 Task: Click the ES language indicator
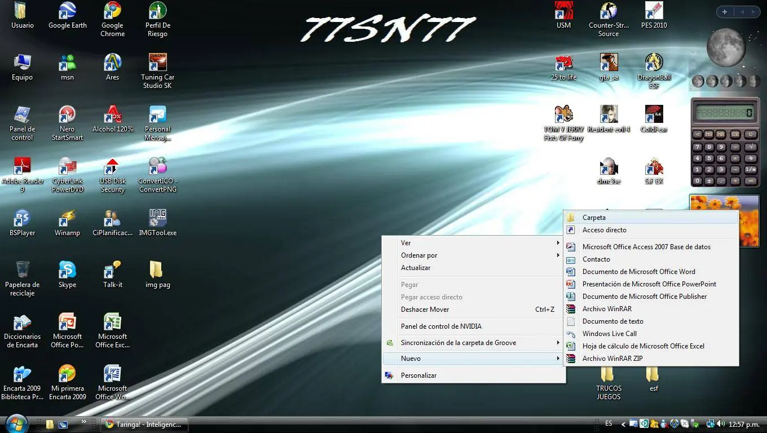pos(609,423)
